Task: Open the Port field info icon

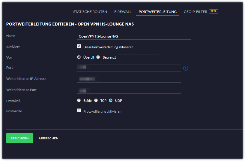Action: point(185,68)
